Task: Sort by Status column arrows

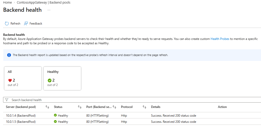Action: pyautogui.click(x=80, y=107)
